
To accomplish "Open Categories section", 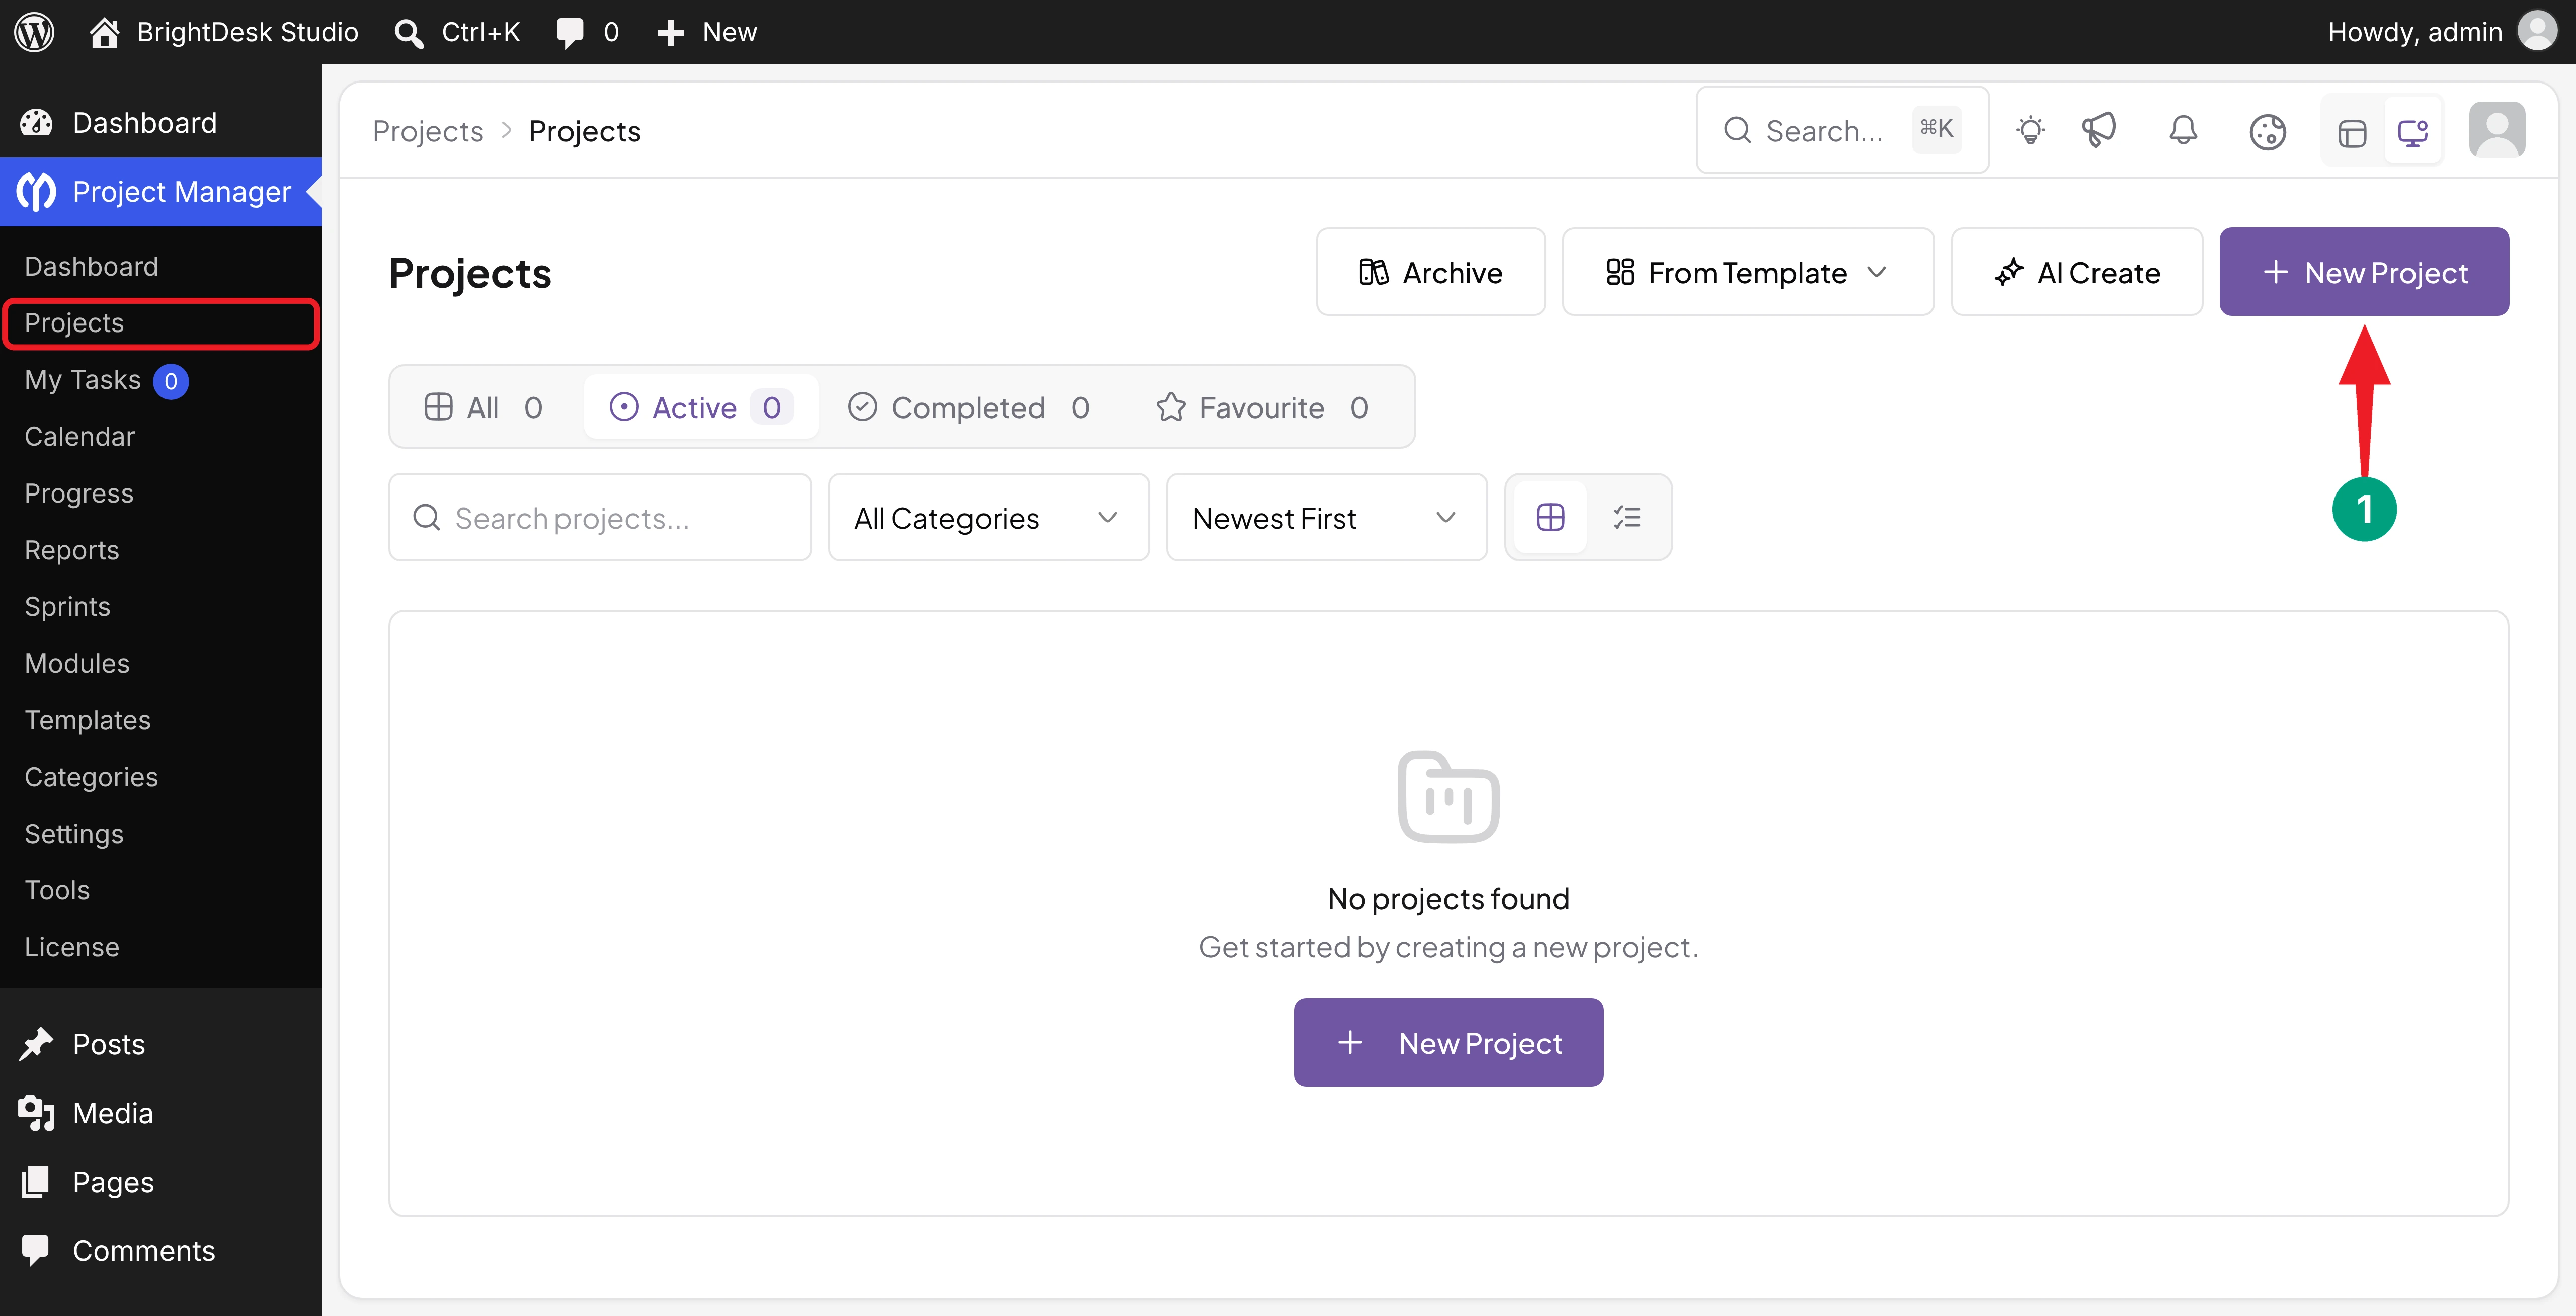I will pos(91,778).
